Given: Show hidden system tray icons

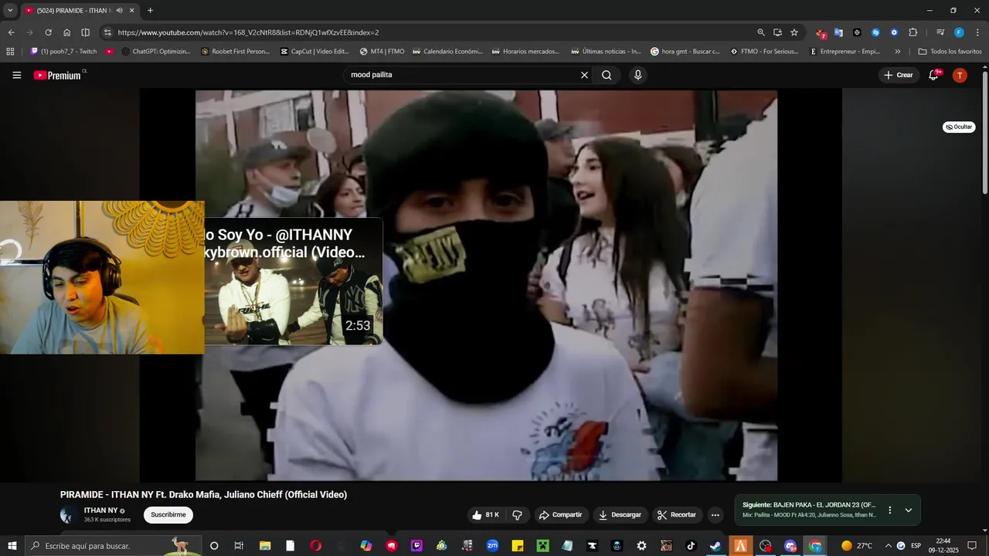Looking at the screenshot, I should 888,545.
